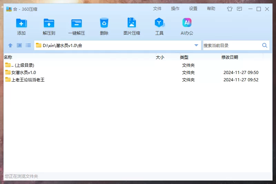Switch to thumbnail icon view mode
The image size is (276, 184).
(x=19, y=45)
